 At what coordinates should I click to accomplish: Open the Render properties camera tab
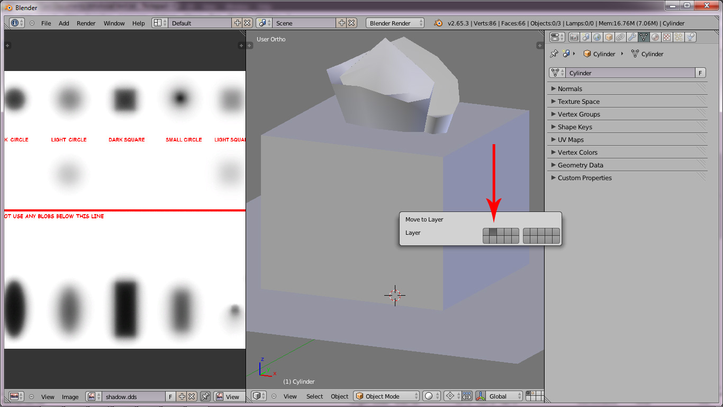(x=574, y=37)
